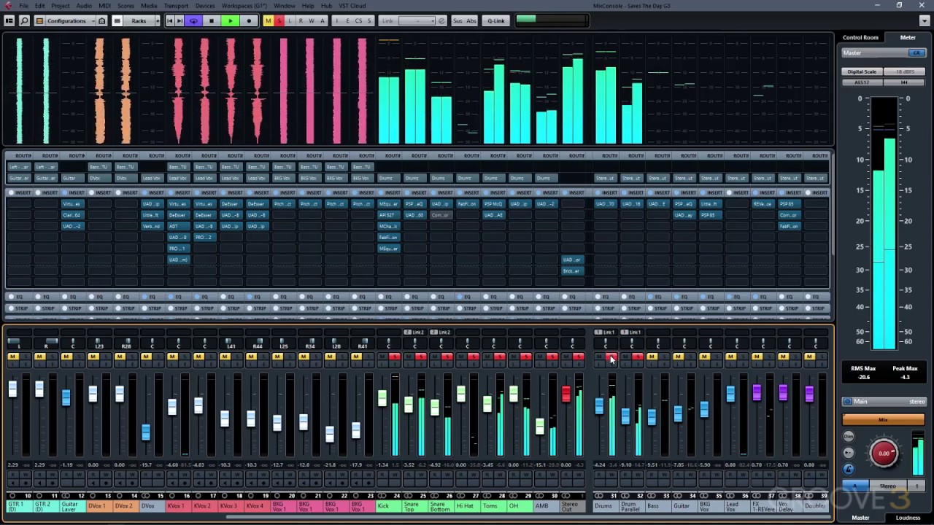934x525 pixels.
Task: Toggle Mix source button in Control Room
Action: [883, 420]
